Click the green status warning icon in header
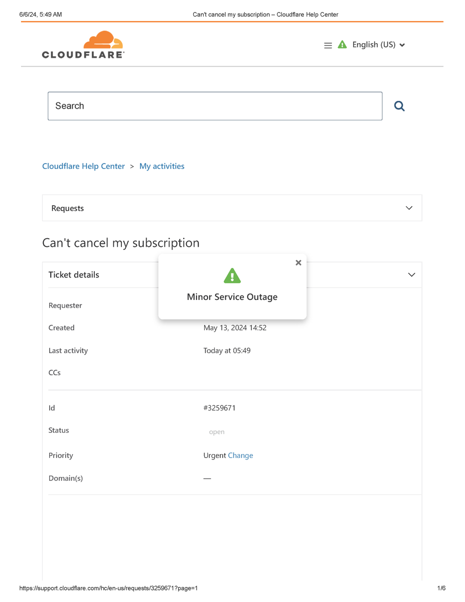 point(342,45)
